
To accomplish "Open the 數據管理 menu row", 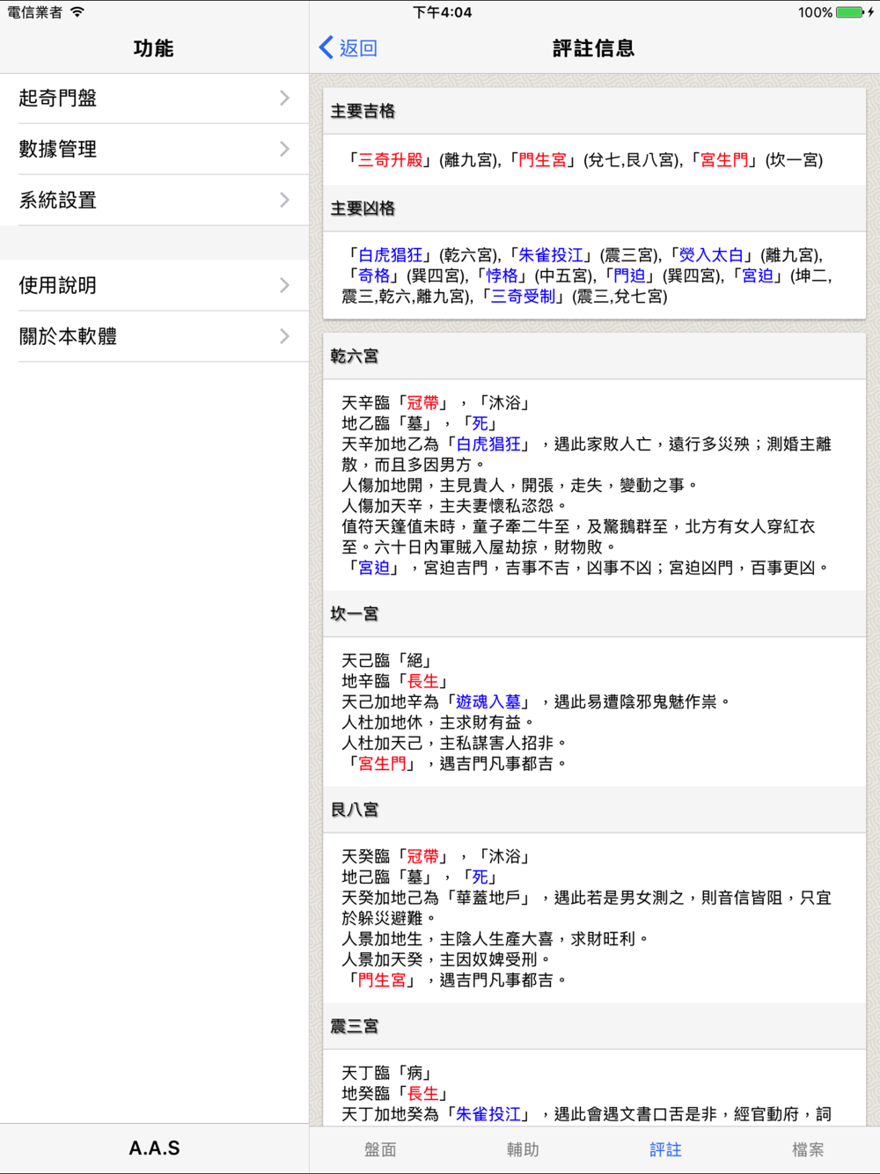I will (154, 150).
